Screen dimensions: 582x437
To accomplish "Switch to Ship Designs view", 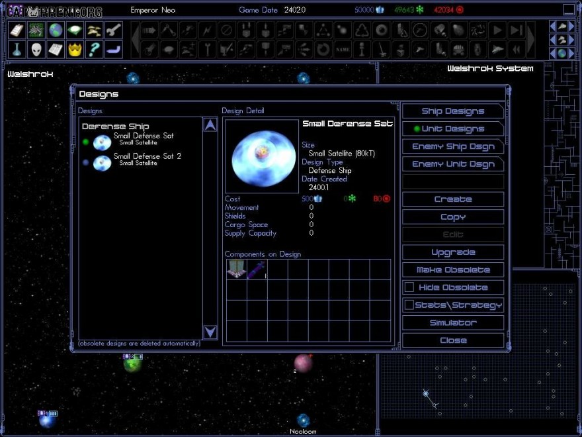I will point(453,111).
